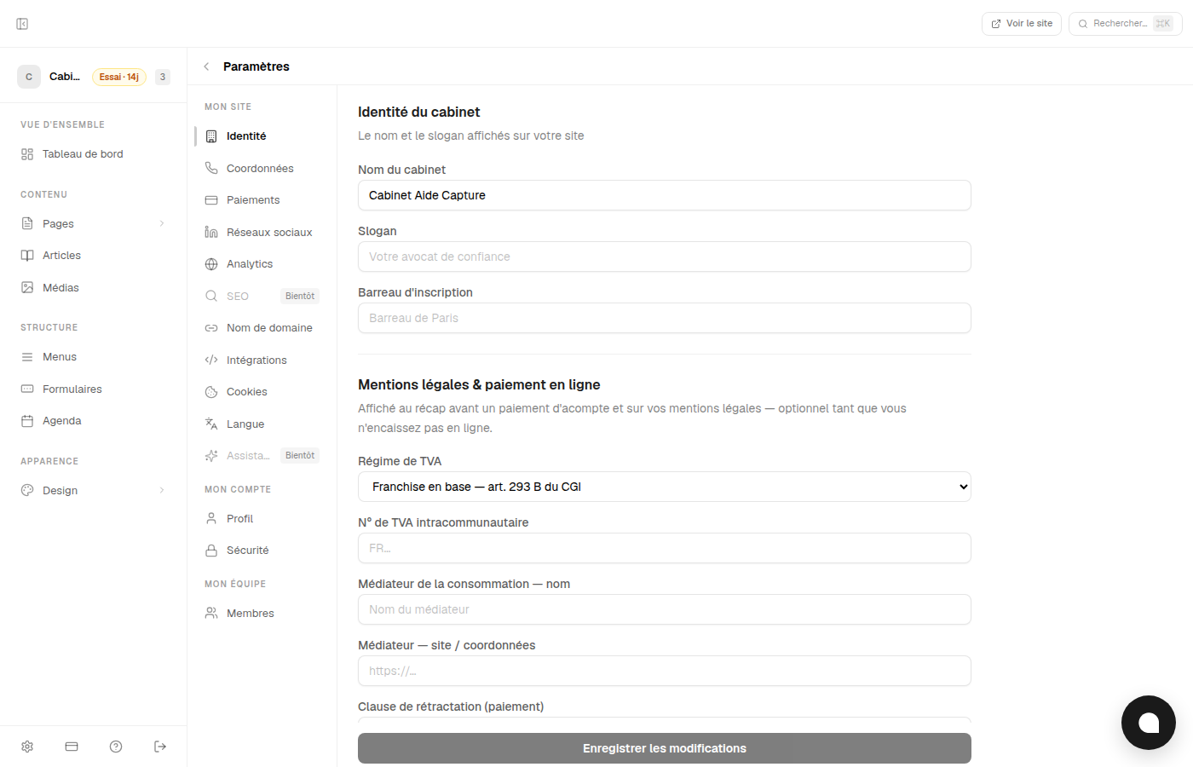This screenshot has width=1193, height=767.
Task: Expand the Design submenu chevron
Action: [162, 490]
